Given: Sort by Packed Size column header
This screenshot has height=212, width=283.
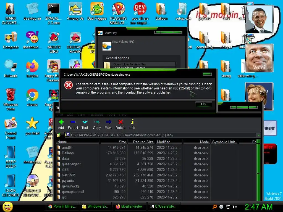Looking at the screenshot, I should (141, 142).
